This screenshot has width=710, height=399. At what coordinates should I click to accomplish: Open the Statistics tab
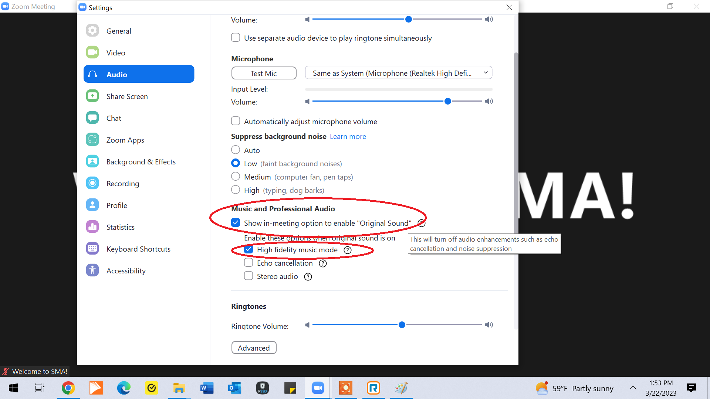[x=139, y=227]
